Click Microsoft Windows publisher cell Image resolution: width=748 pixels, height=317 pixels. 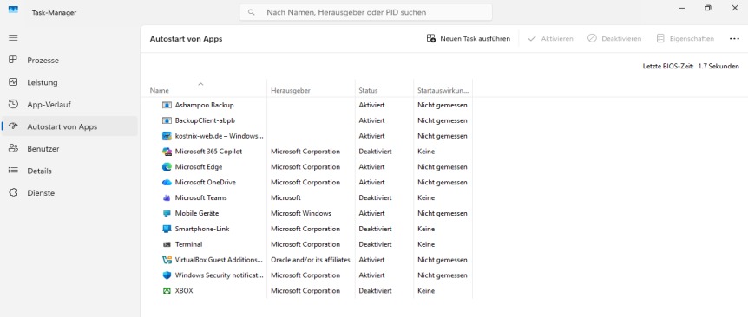301,213
